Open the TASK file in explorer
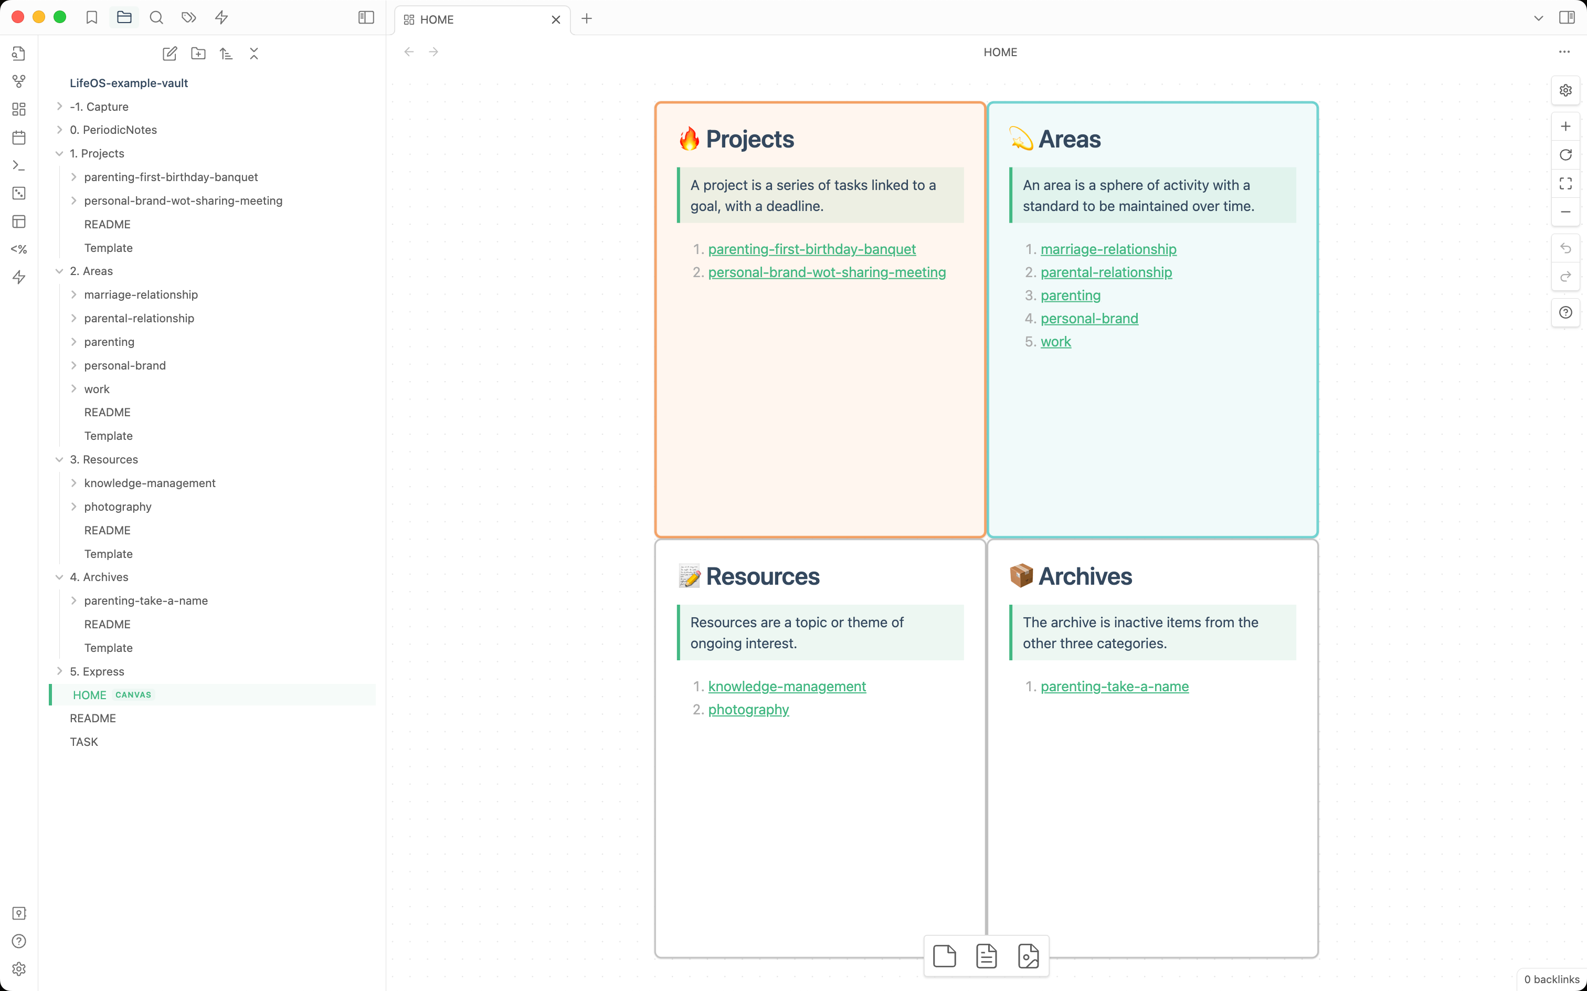 84,742
